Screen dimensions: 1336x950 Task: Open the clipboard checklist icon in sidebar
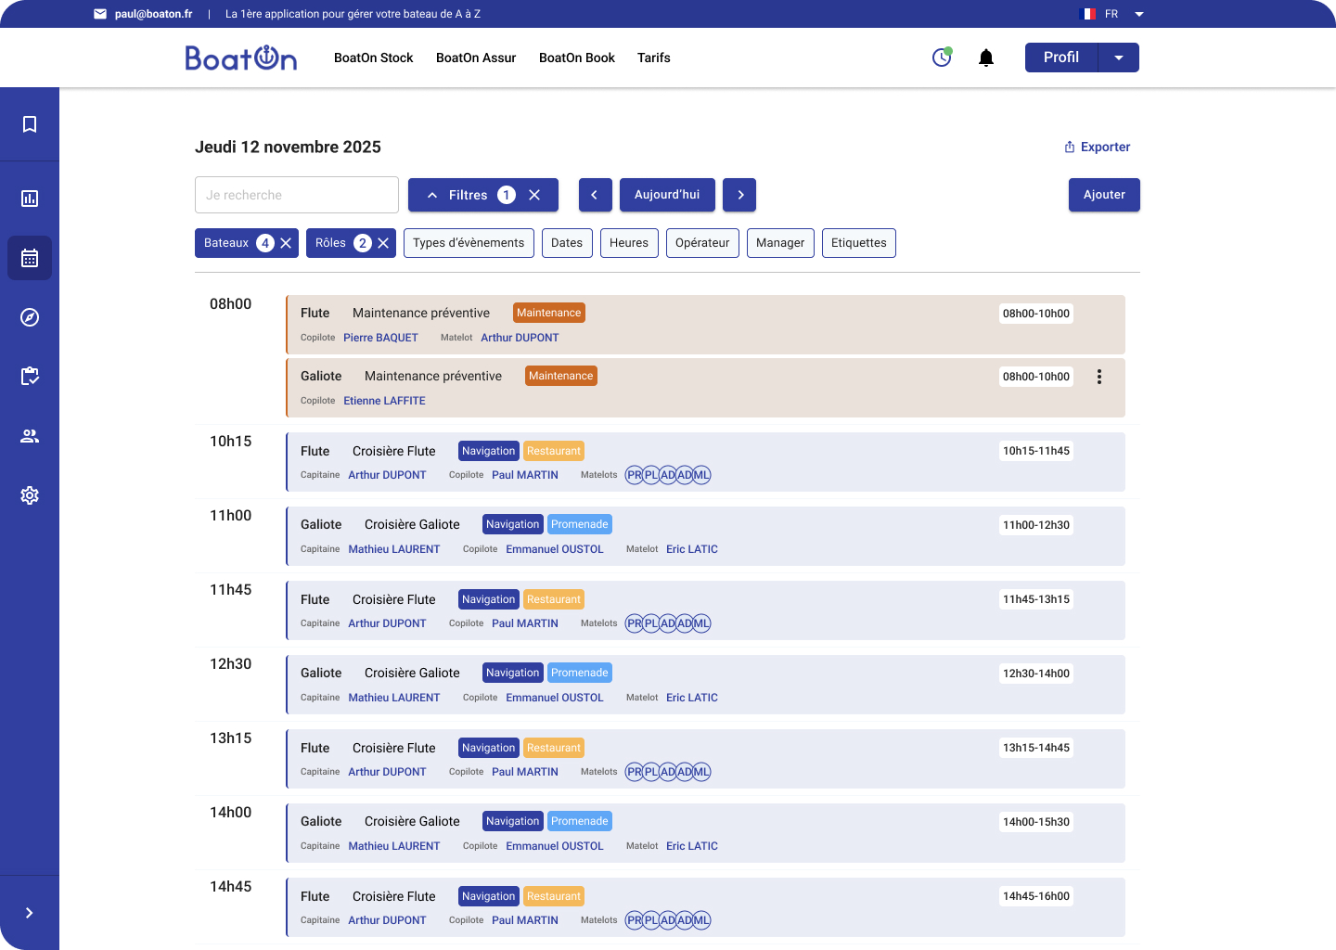(30, 376)
